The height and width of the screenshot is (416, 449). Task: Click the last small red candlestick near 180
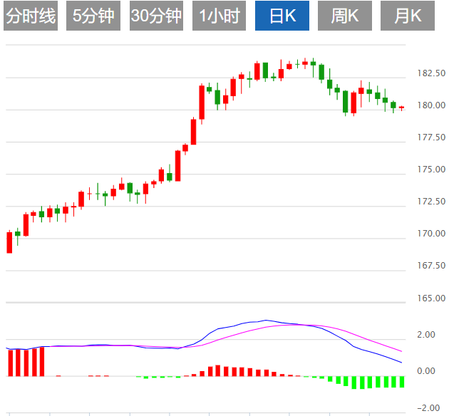(401, 108)
